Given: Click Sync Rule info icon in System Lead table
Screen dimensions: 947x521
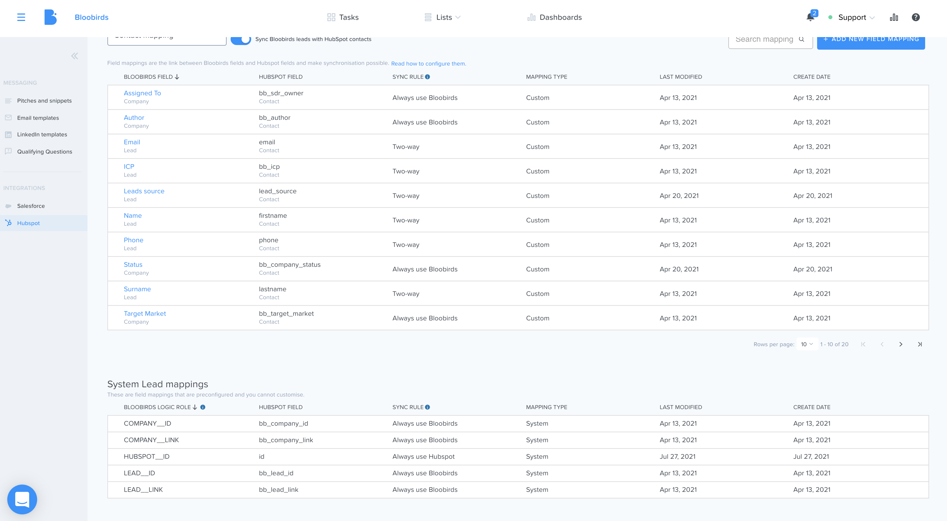Looking at the screenshot, I should (427, 407).
